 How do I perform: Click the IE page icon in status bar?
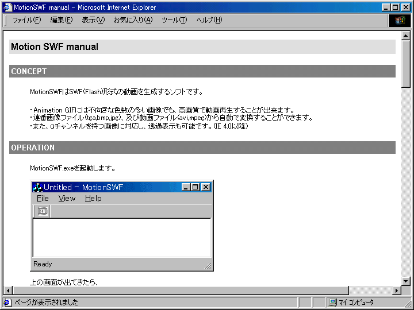[7, 302]
